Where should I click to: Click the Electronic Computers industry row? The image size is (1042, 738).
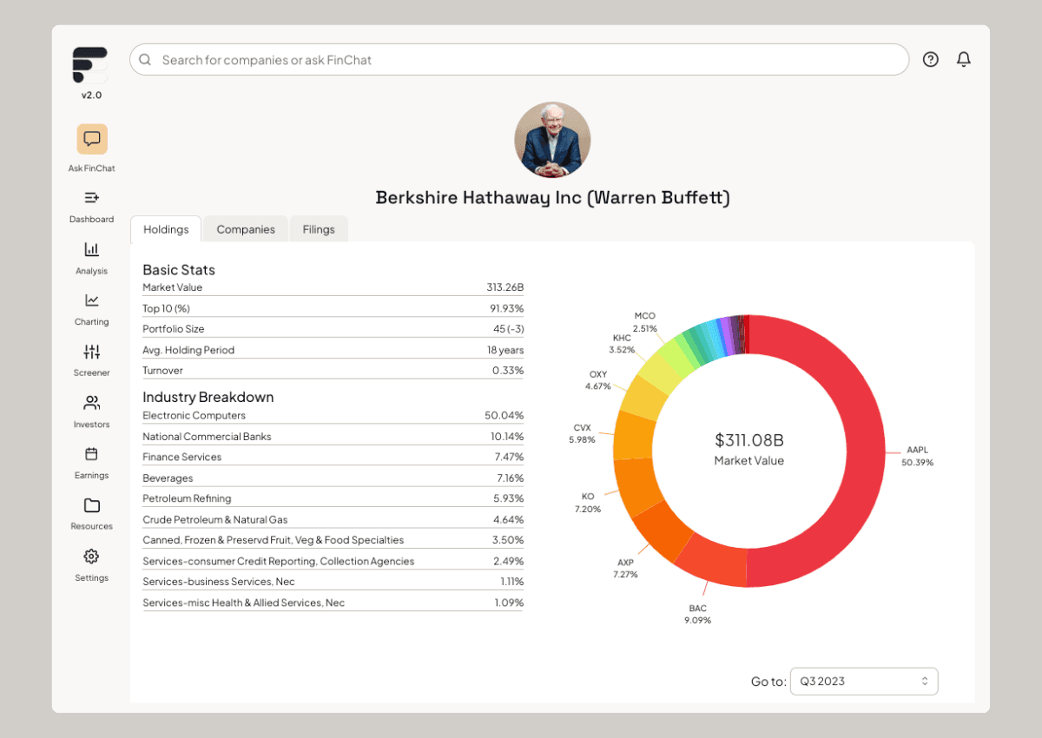[333, 415]
